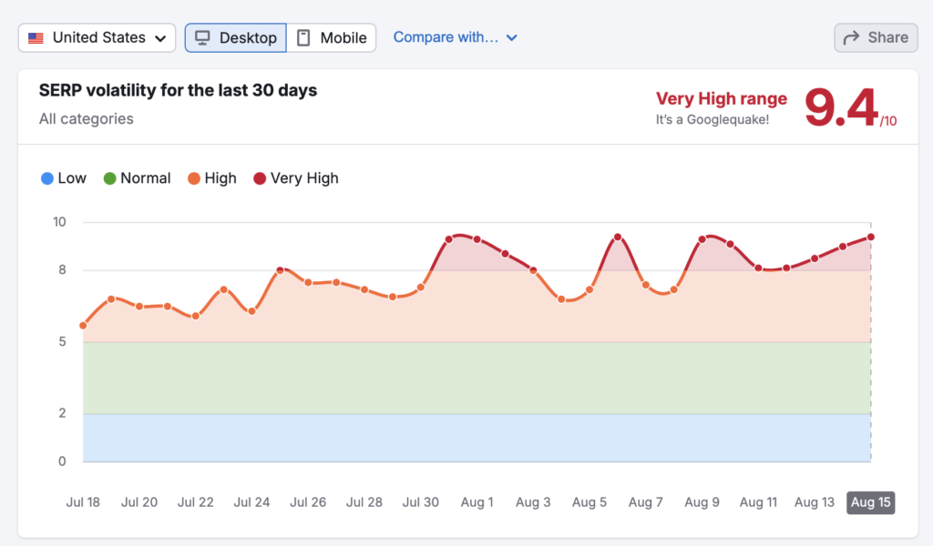Click the 9.4 volatility score
The height and width of the screenshot is (546, 933).
point(841,108)
